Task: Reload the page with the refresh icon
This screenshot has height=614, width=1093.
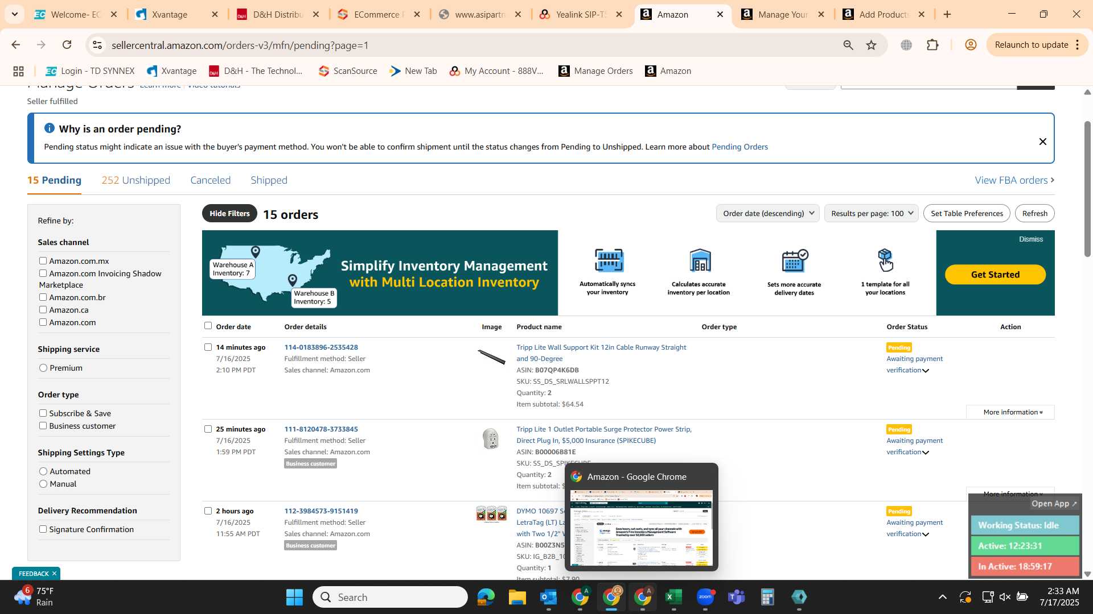Action: 67,45
